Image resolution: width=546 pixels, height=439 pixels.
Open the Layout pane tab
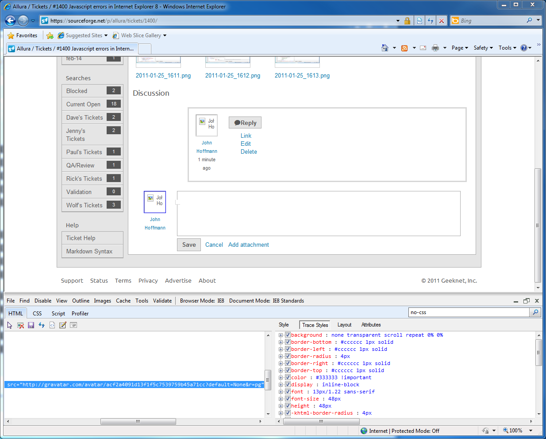point(344,325)
